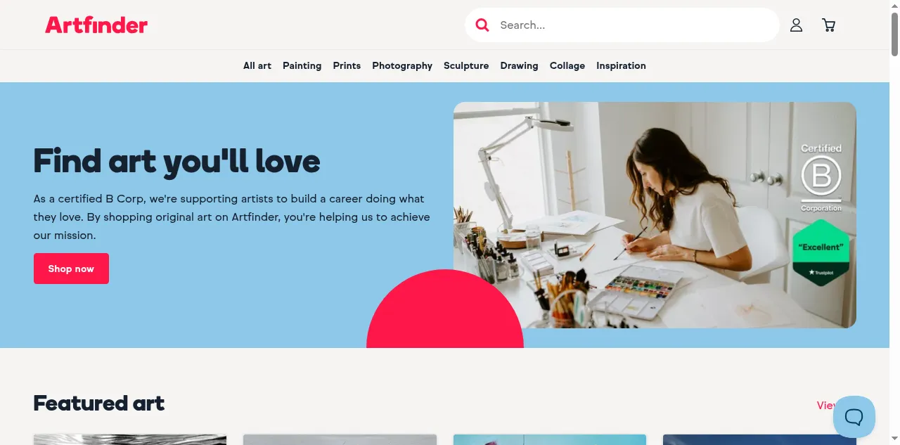Click the artist painting hero image
This screenshot has height=445, width=900.
(x=655, y=215)
